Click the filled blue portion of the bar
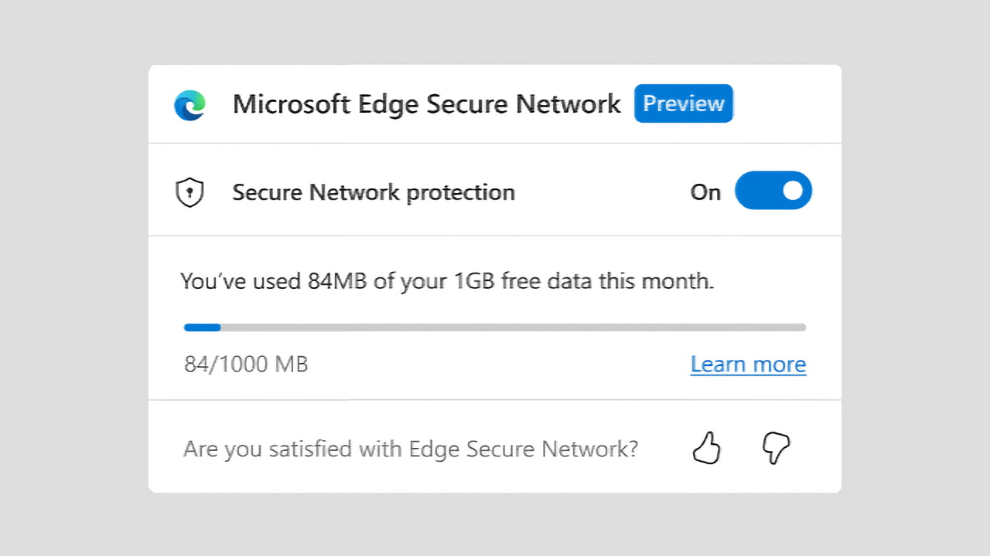Viewport: 990px width, 556px height. tap(201, 327)
